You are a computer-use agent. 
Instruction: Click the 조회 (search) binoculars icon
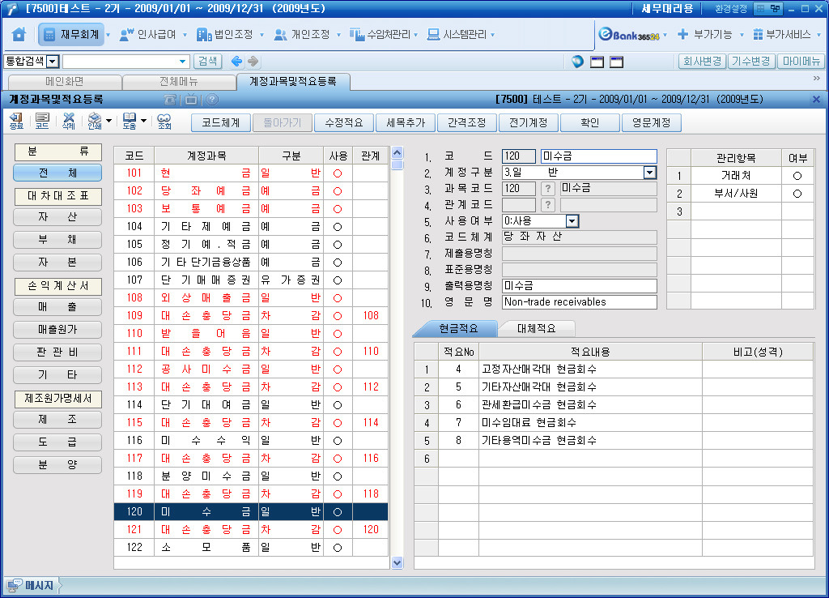(x=164, y=122)
